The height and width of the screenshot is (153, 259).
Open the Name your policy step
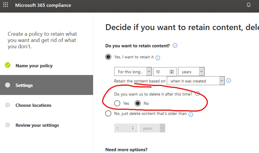[x=34, y=66]
